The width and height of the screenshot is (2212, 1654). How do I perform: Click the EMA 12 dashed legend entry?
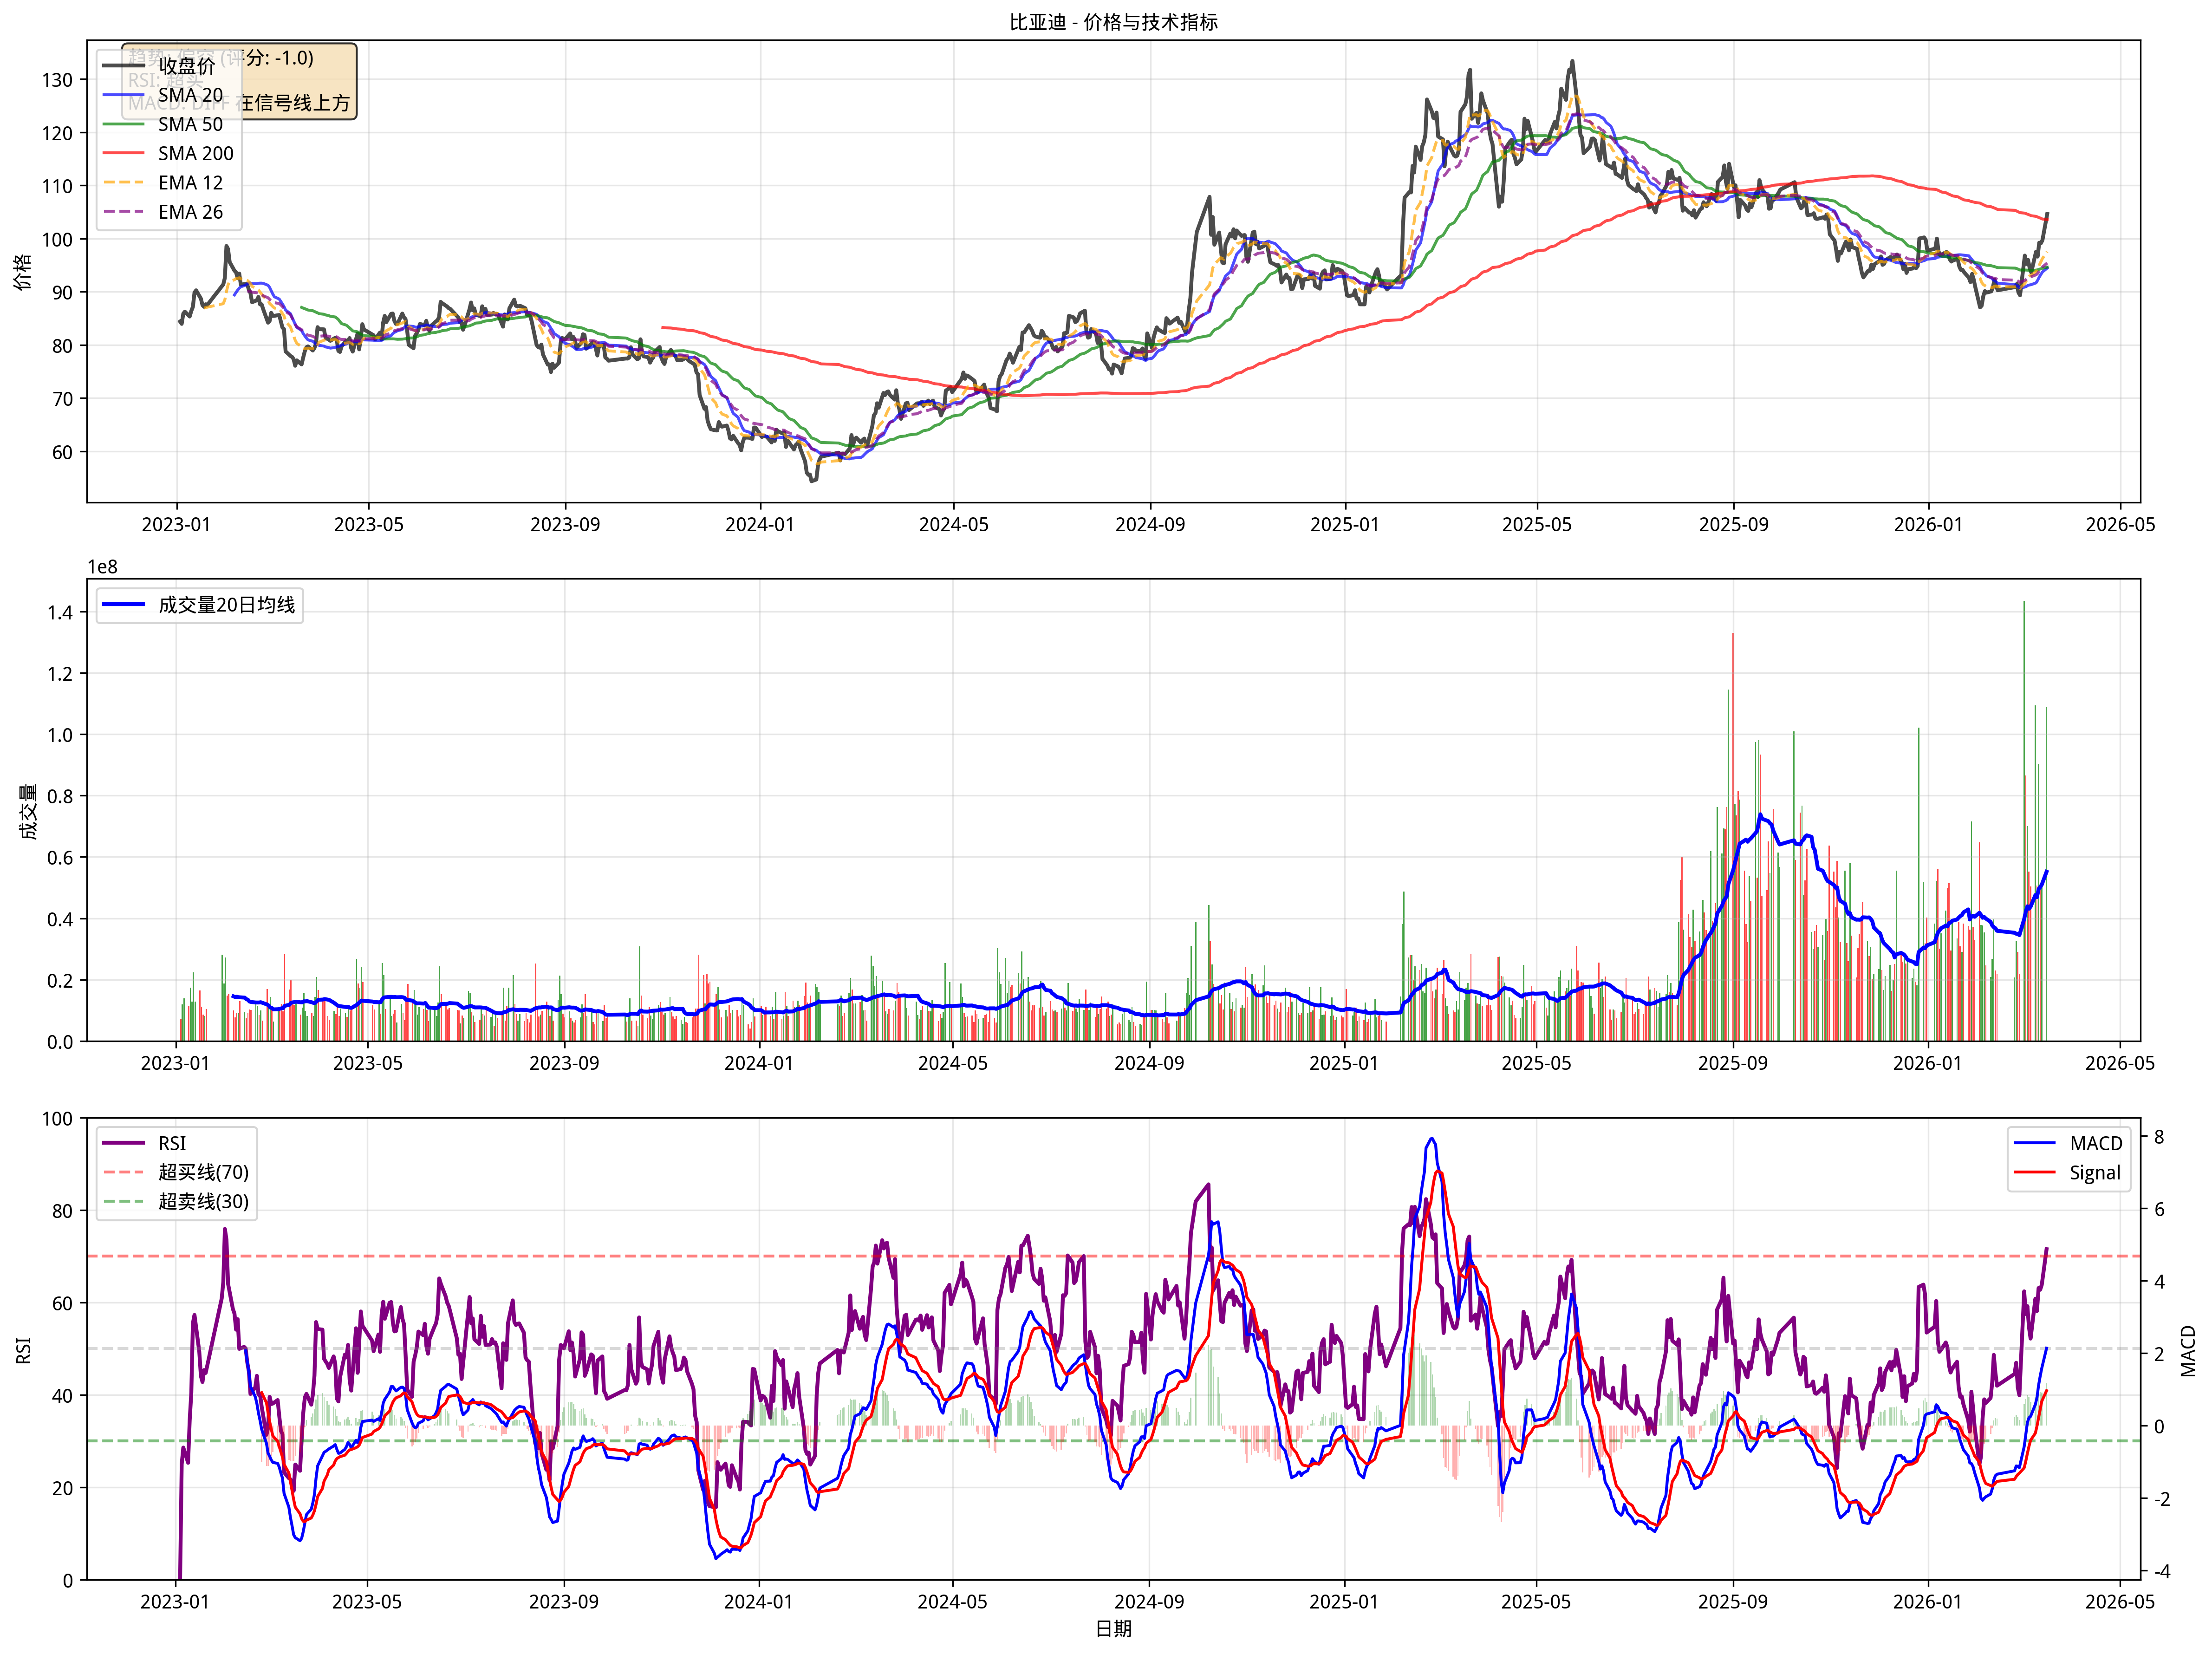click(190, 183)
